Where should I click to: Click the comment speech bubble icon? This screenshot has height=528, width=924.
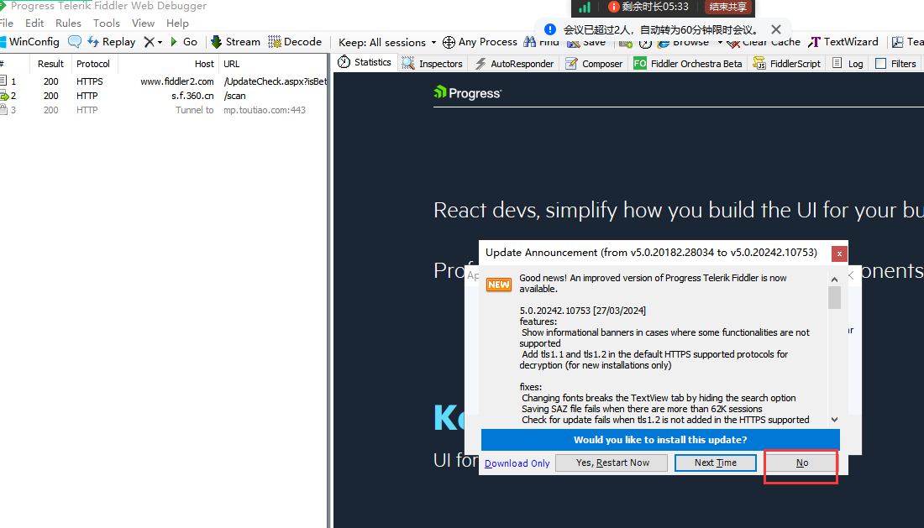tap(74, 42)
